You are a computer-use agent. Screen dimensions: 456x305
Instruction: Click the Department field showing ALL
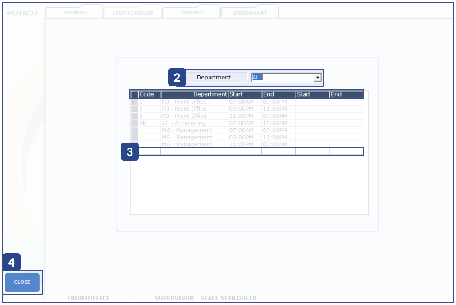[x=282, y=78]
